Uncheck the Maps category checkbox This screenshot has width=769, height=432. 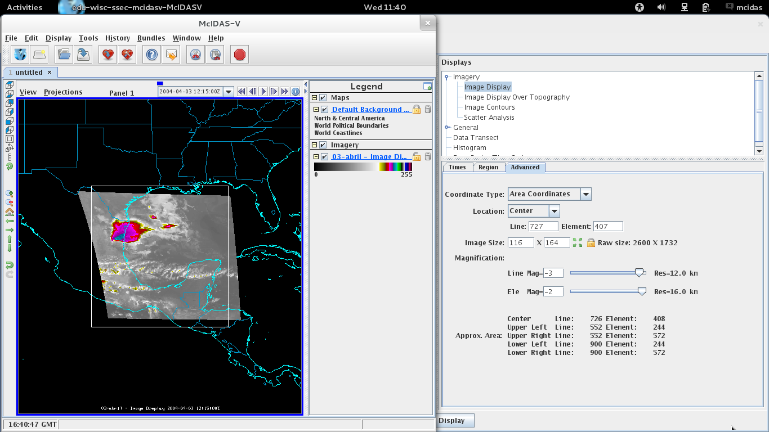coord(323,98)
